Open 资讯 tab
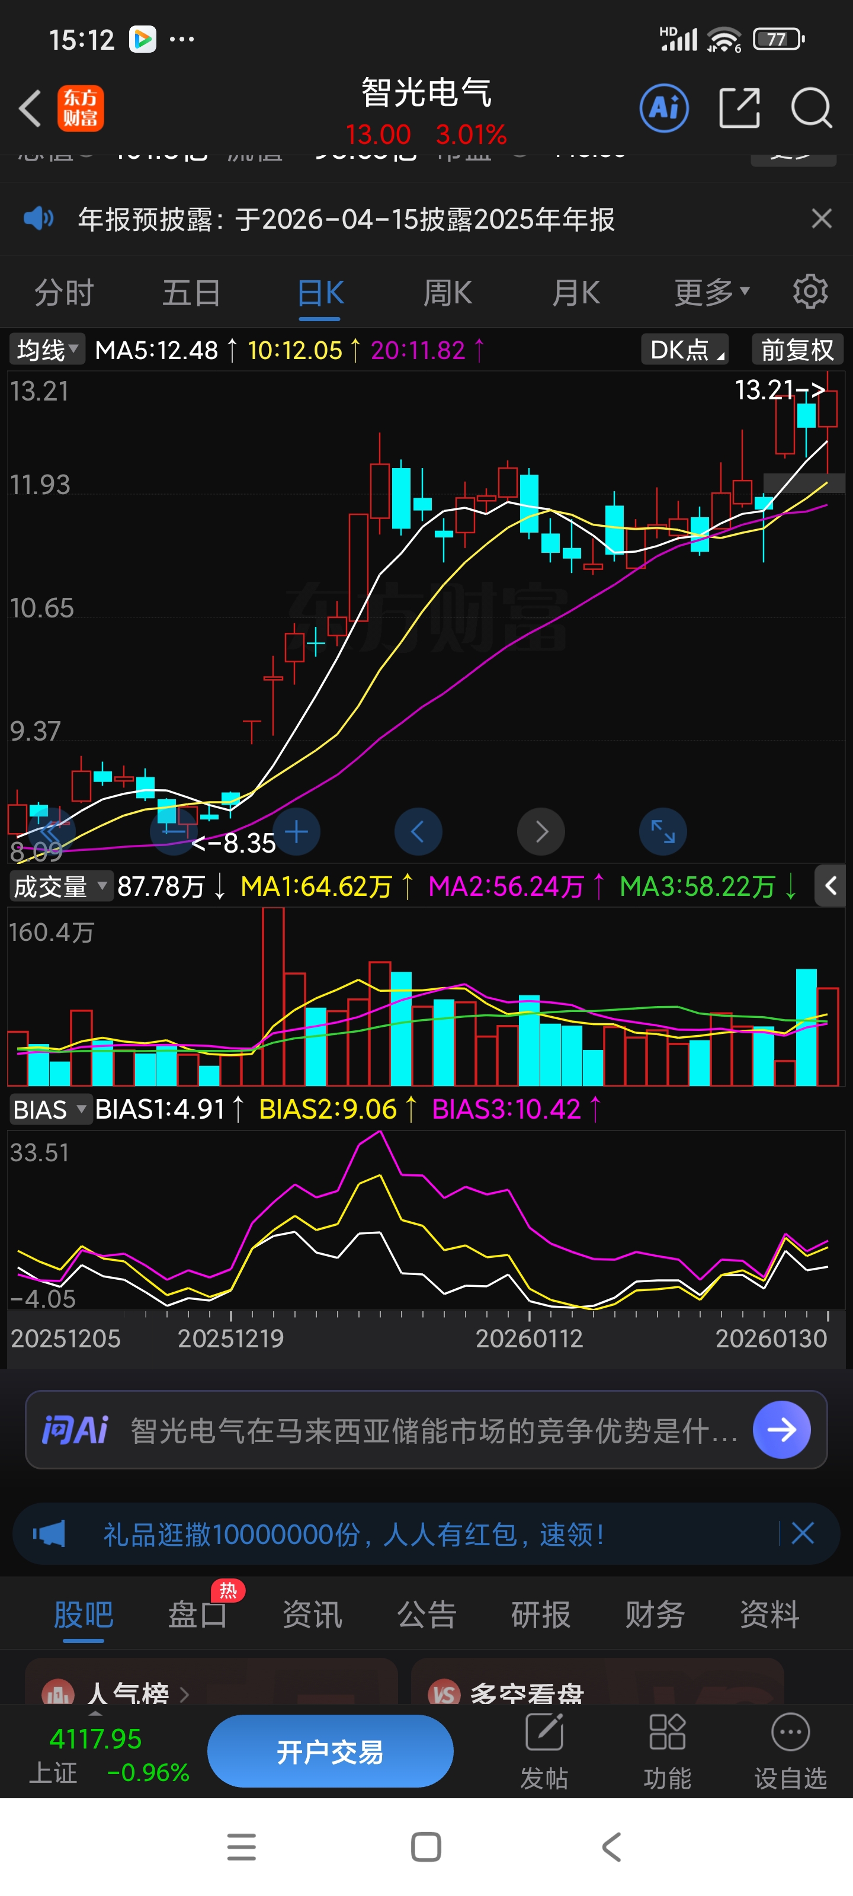 tap(312, 1614)
